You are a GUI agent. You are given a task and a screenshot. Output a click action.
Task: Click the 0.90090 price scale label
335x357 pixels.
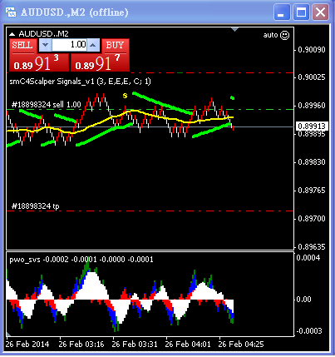click(x=312, y=50)
